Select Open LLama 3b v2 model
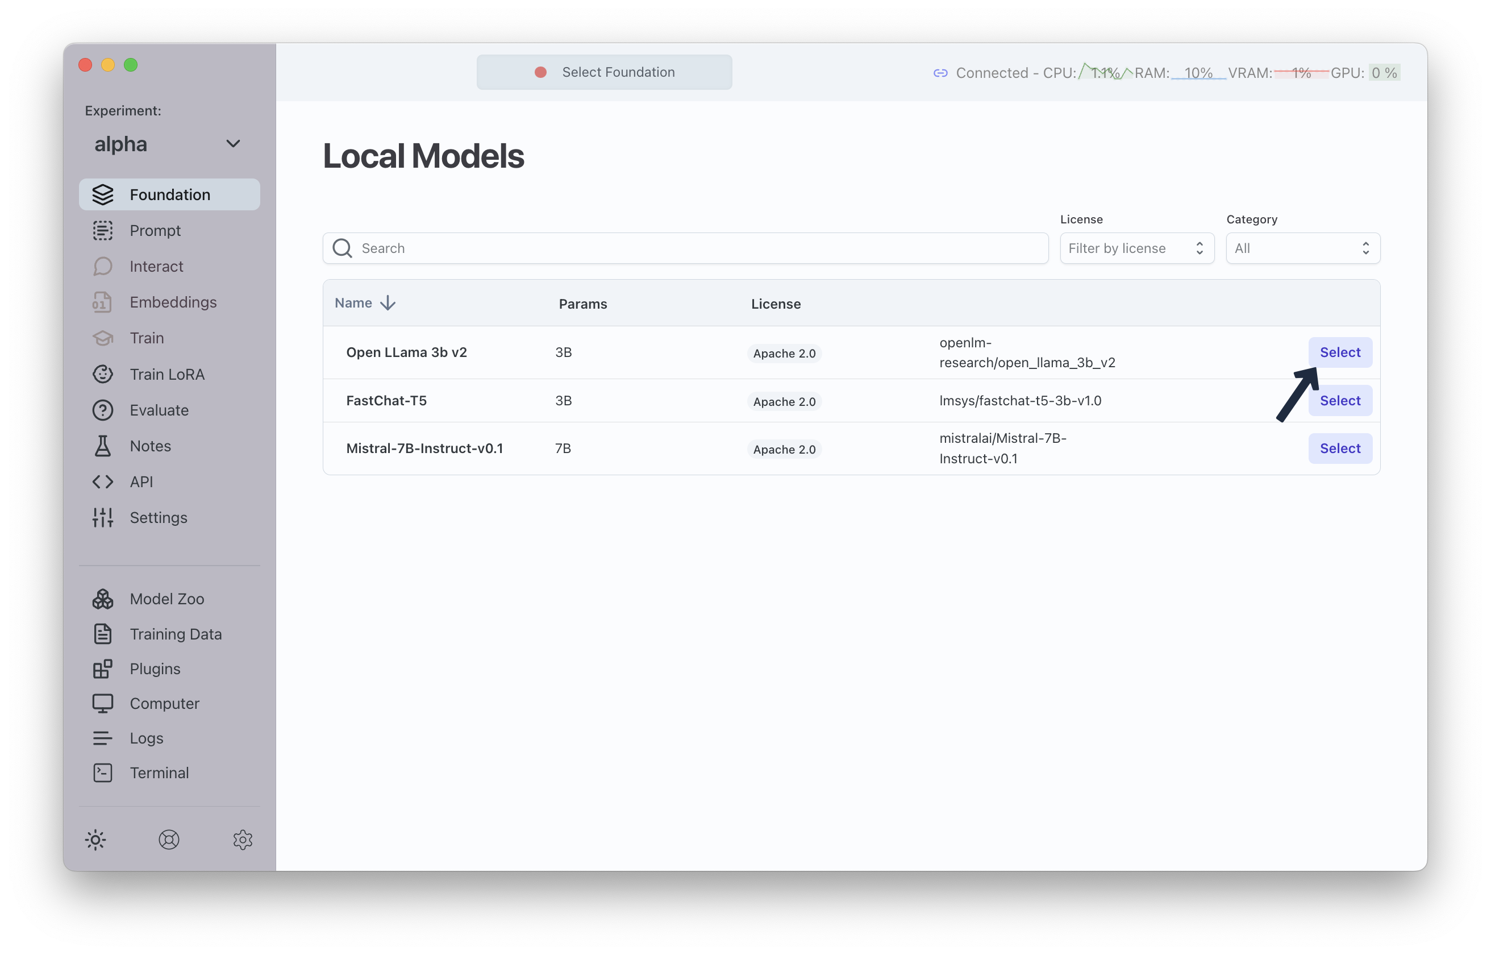The image size is (1491, 955). pyautogui.click(x=1339, y=351)
